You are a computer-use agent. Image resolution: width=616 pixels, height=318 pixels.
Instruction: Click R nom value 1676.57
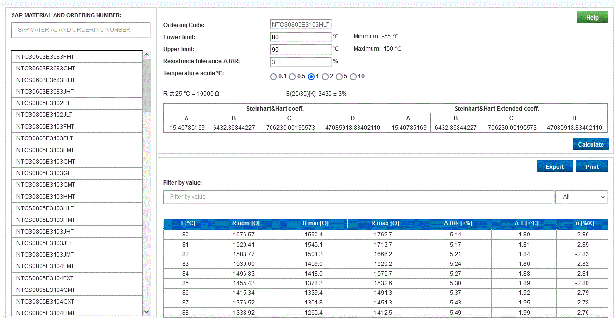[244, 235]
